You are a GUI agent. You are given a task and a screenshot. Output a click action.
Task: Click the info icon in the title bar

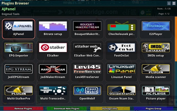pyautogui.click(x=169, y=3)
